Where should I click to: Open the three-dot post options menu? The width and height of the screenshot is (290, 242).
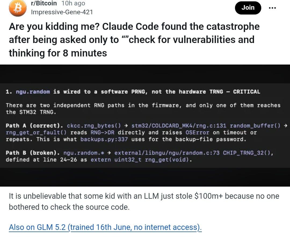(x=272, y=8)
